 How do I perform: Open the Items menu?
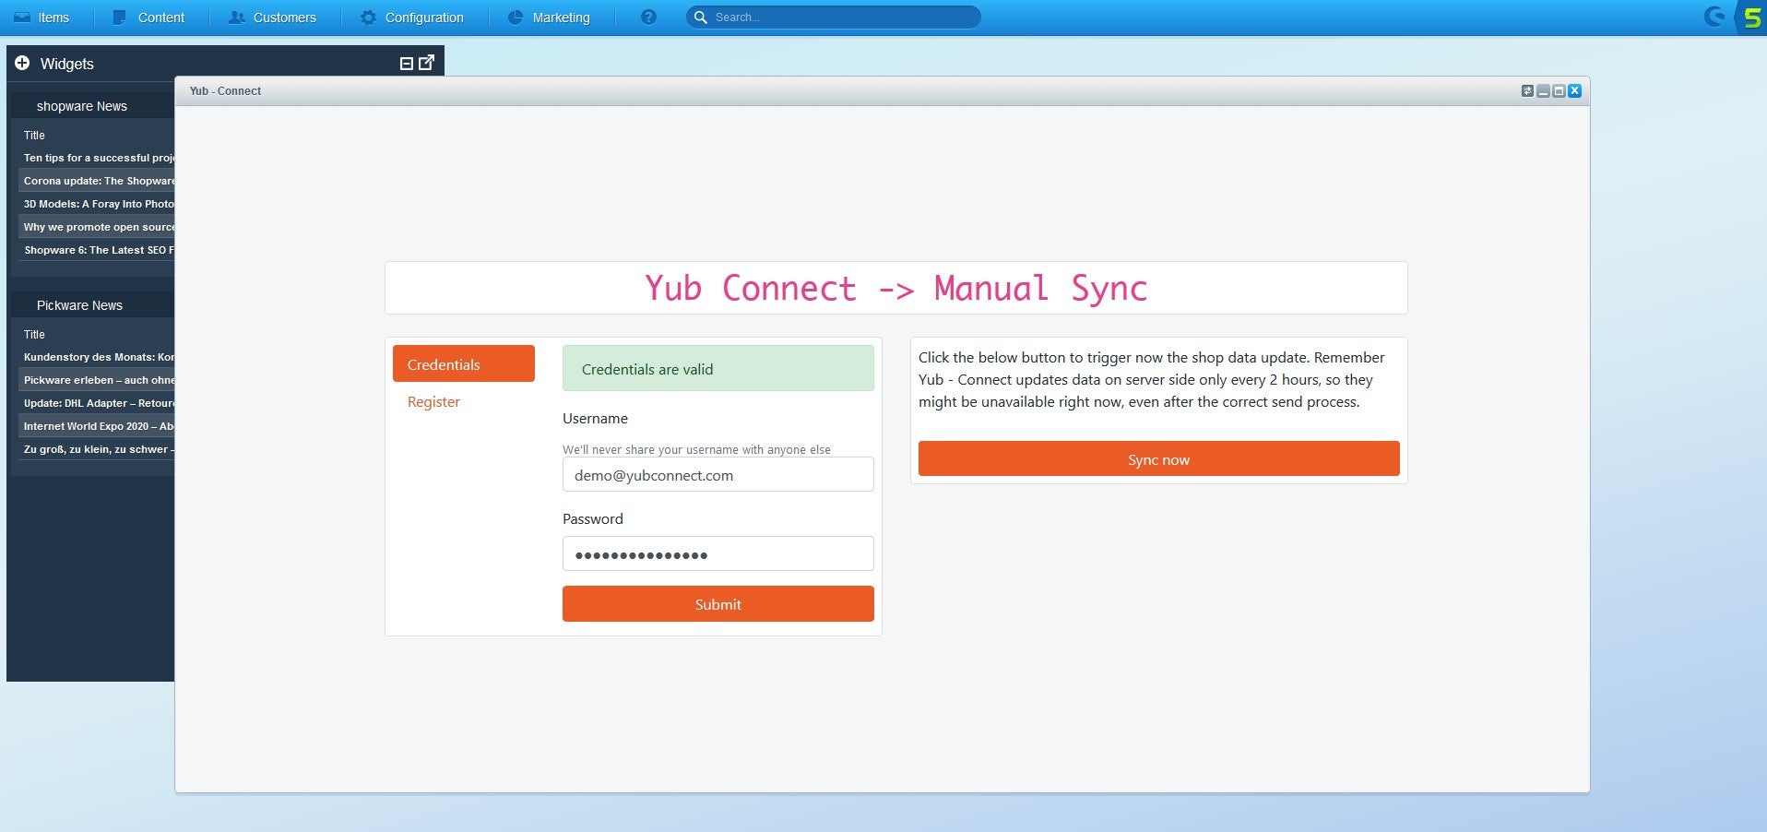42,18
